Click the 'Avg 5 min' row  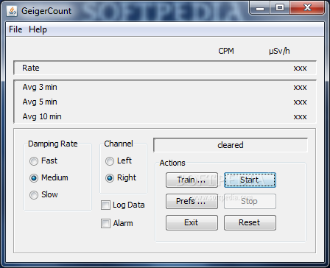point(165,102)
